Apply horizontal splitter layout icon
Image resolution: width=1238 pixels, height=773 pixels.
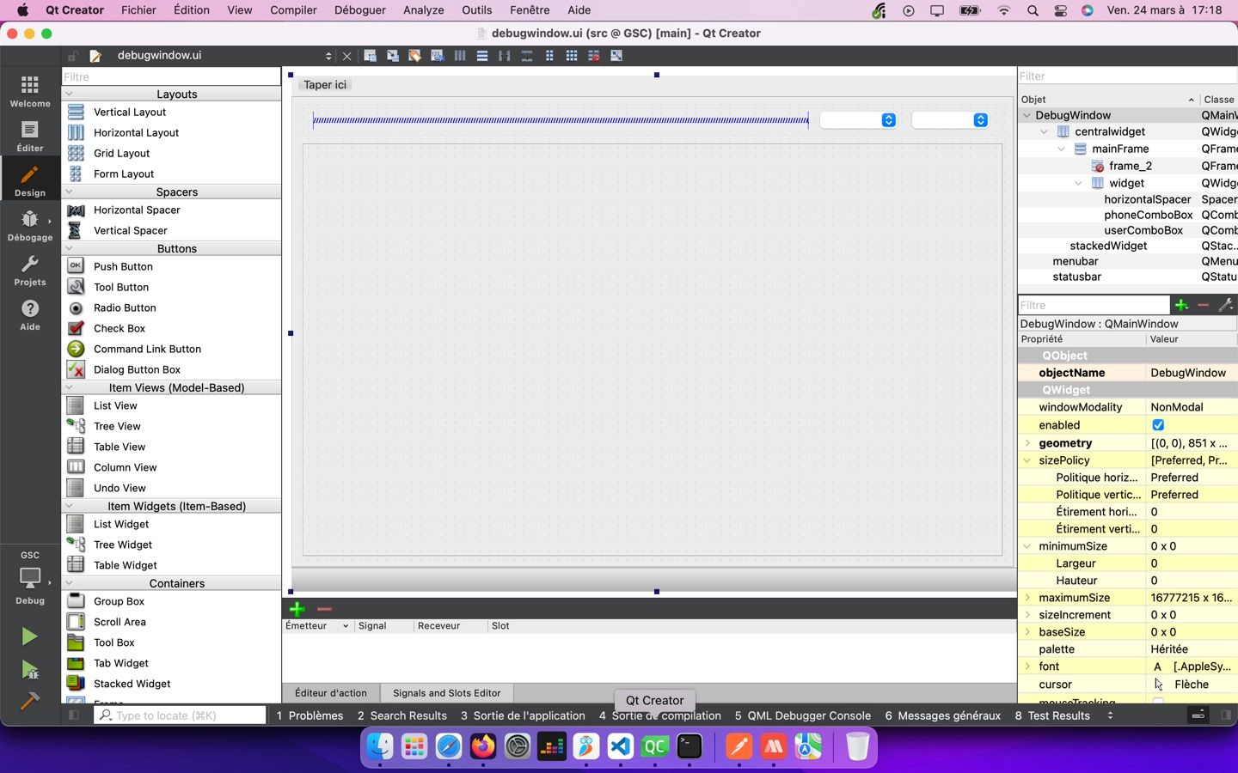coord(505,56)
